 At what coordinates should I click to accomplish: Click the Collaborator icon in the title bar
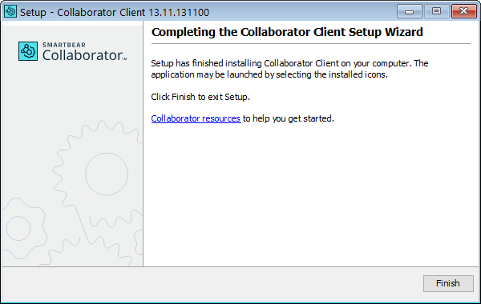click(10, 12)
